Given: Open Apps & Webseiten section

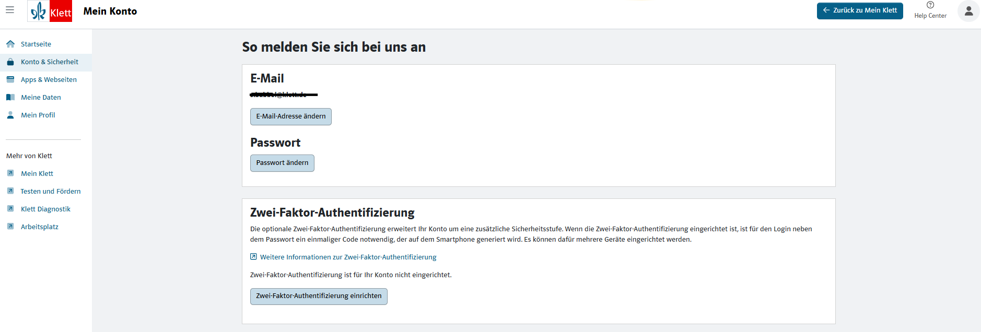Looking at the screenshot, I should (49, 79).
